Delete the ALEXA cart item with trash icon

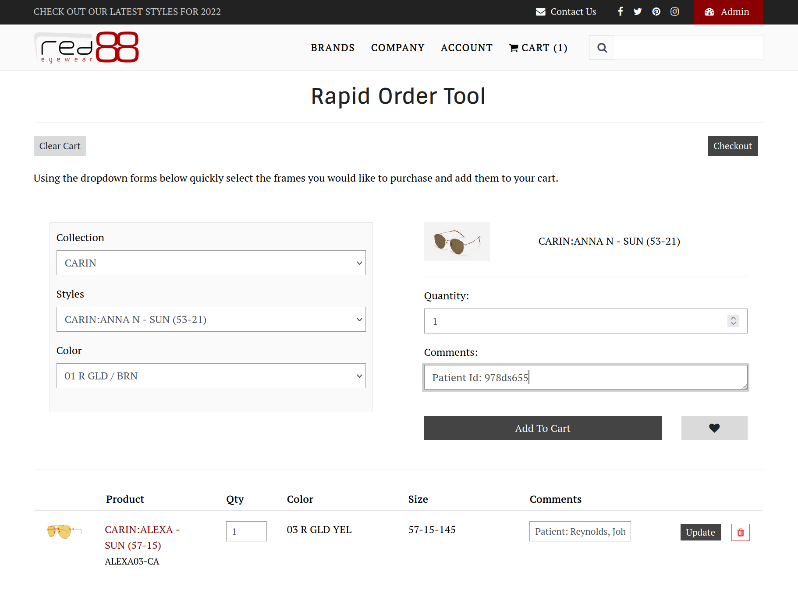[x=740, y=532]
